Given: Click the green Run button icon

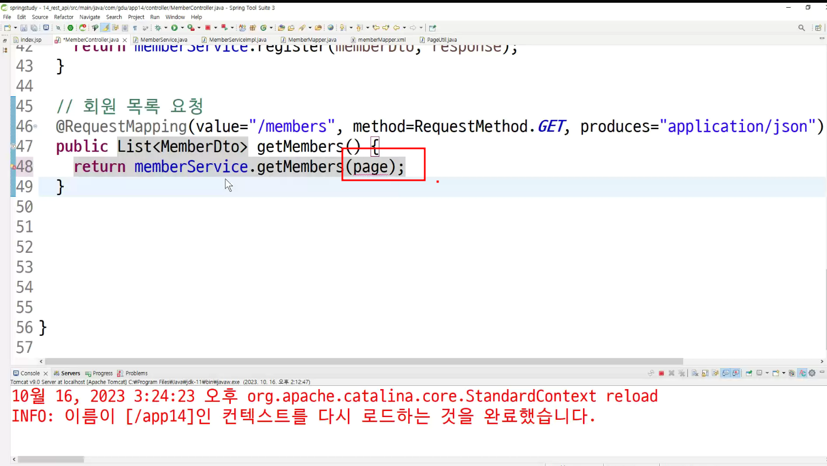Looking at the screenshot, I should coord(175,28).
